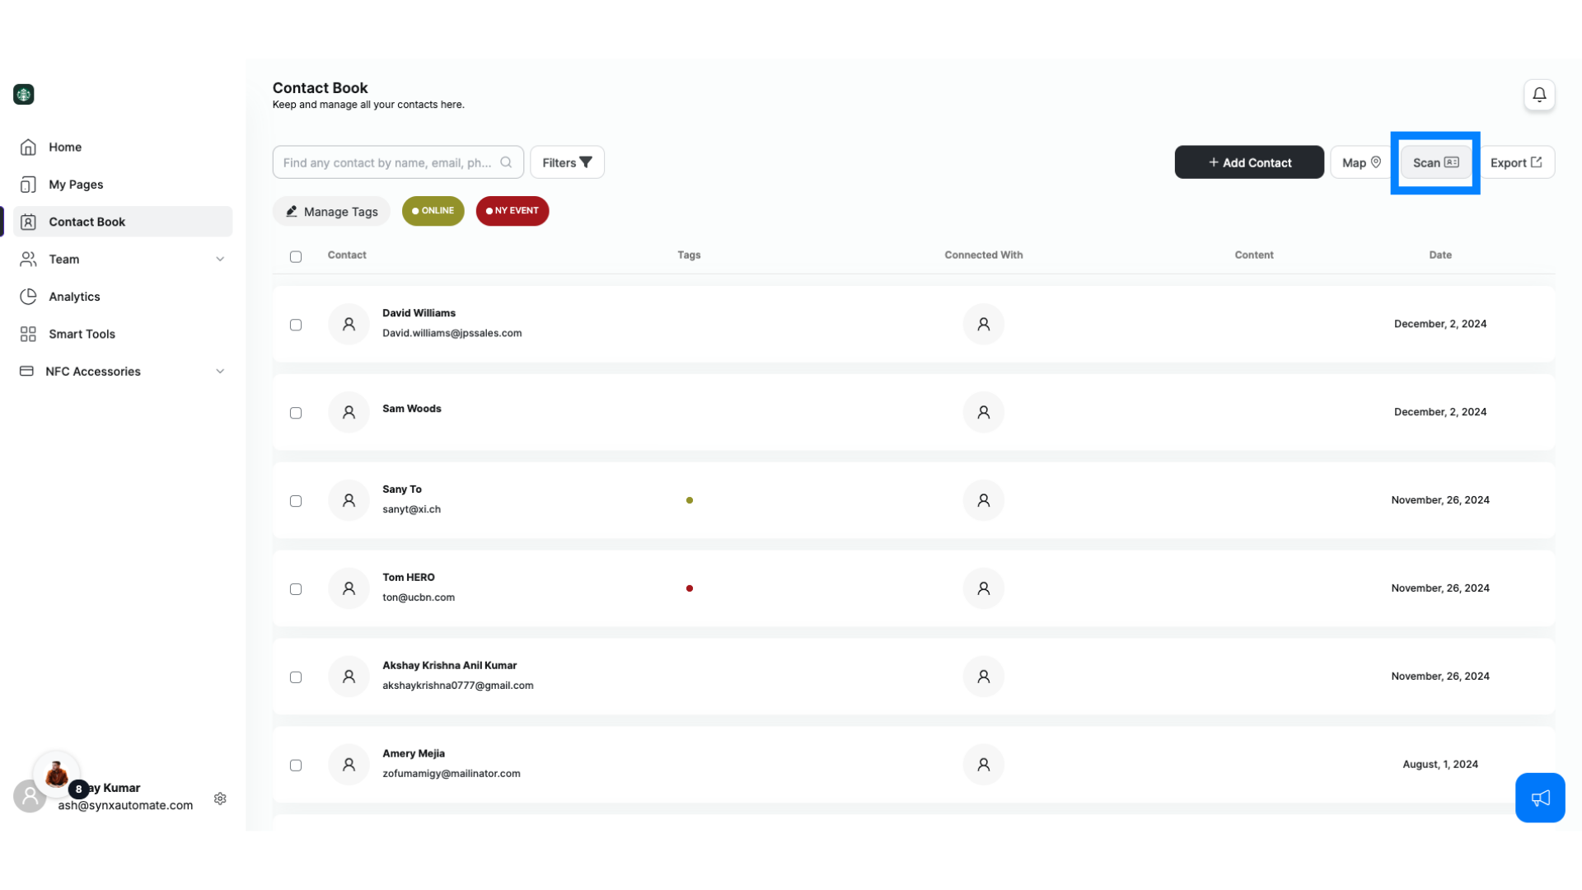The height and width of the screenshot is (890, 1582).
Task: Click the Starbucks app logo icon
Action: (x=23, y=95)
